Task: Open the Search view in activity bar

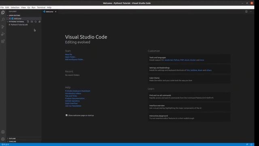Action: [3, 19]
